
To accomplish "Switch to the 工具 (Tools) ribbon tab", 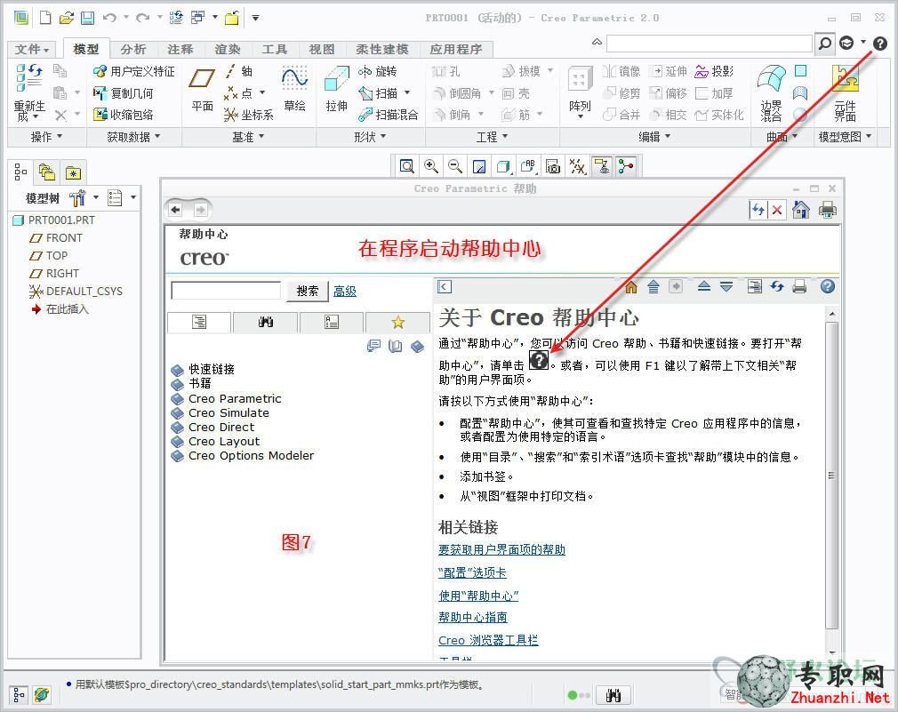I will 275,49.
